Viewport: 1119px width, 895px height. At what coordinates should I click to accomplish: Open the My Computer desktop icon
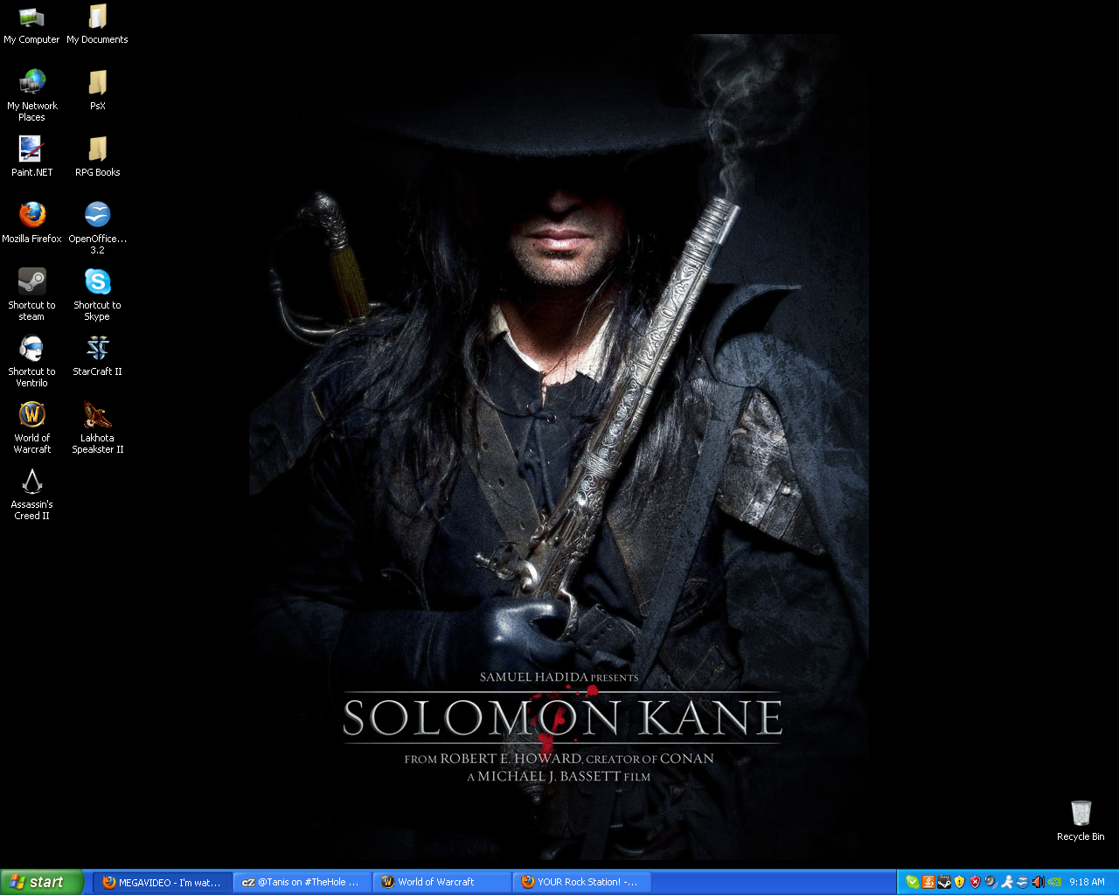(x=31, y=24)
